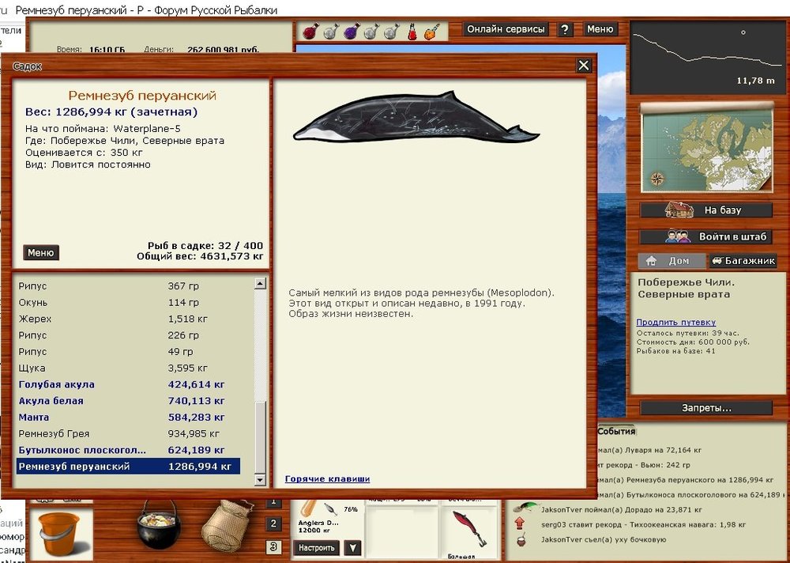Select tackle slot number 3
The width and height of the screenshot is (790, 563).
click(273, 546)
